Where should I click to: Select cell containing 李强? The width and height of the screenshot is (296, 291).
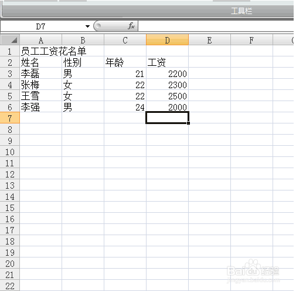point(41,107)
